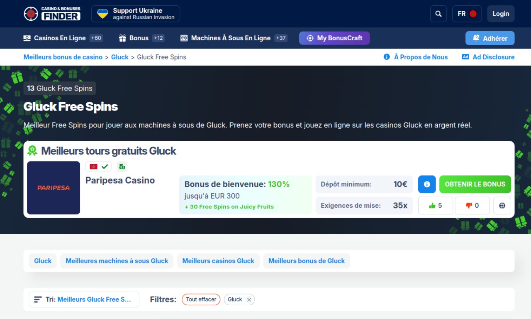Click the Morocco flag accepted badge
Viewport: 531px width, 319px height.
(x=99, y=167)
